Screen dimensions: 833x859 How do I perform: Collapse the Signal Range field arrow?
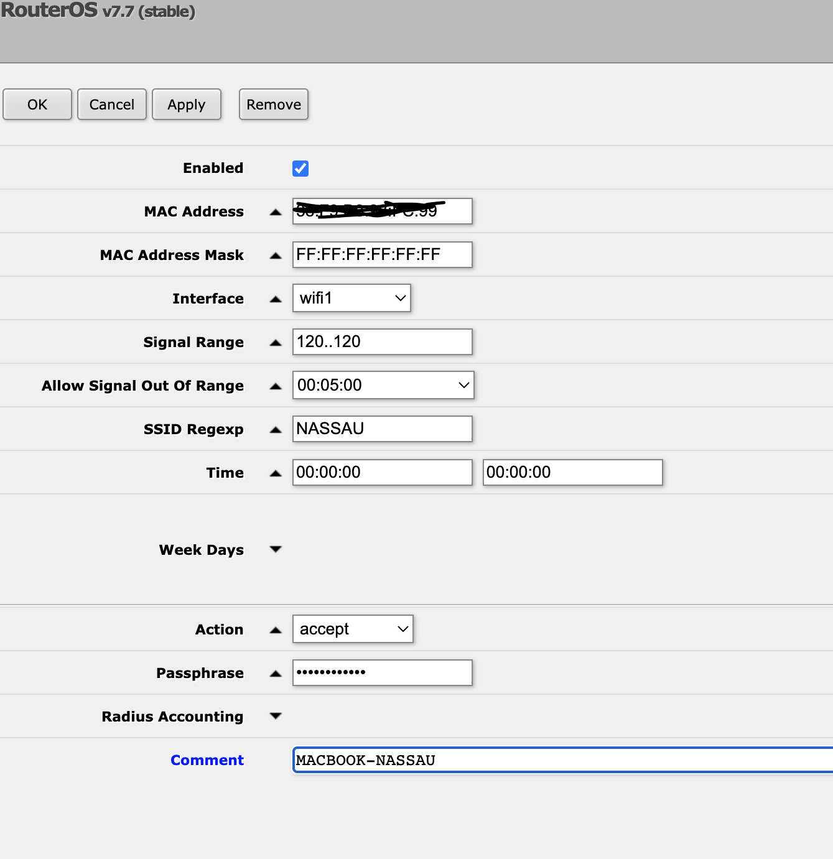[276, 343]
